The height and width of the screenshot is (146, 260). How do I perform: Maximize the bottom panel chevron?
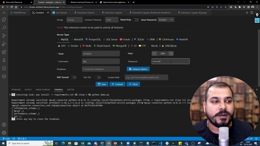(x=253, y=89)
